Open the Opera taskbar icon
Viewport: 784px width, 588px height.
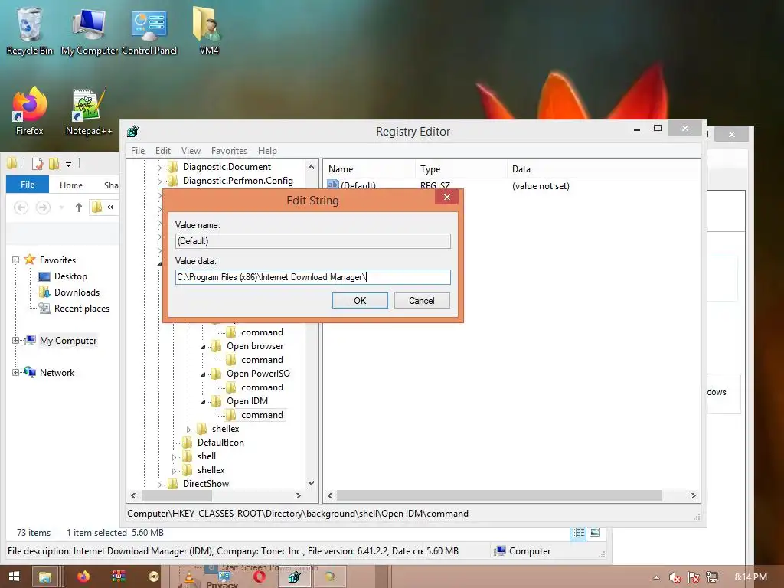click(259, 577)
